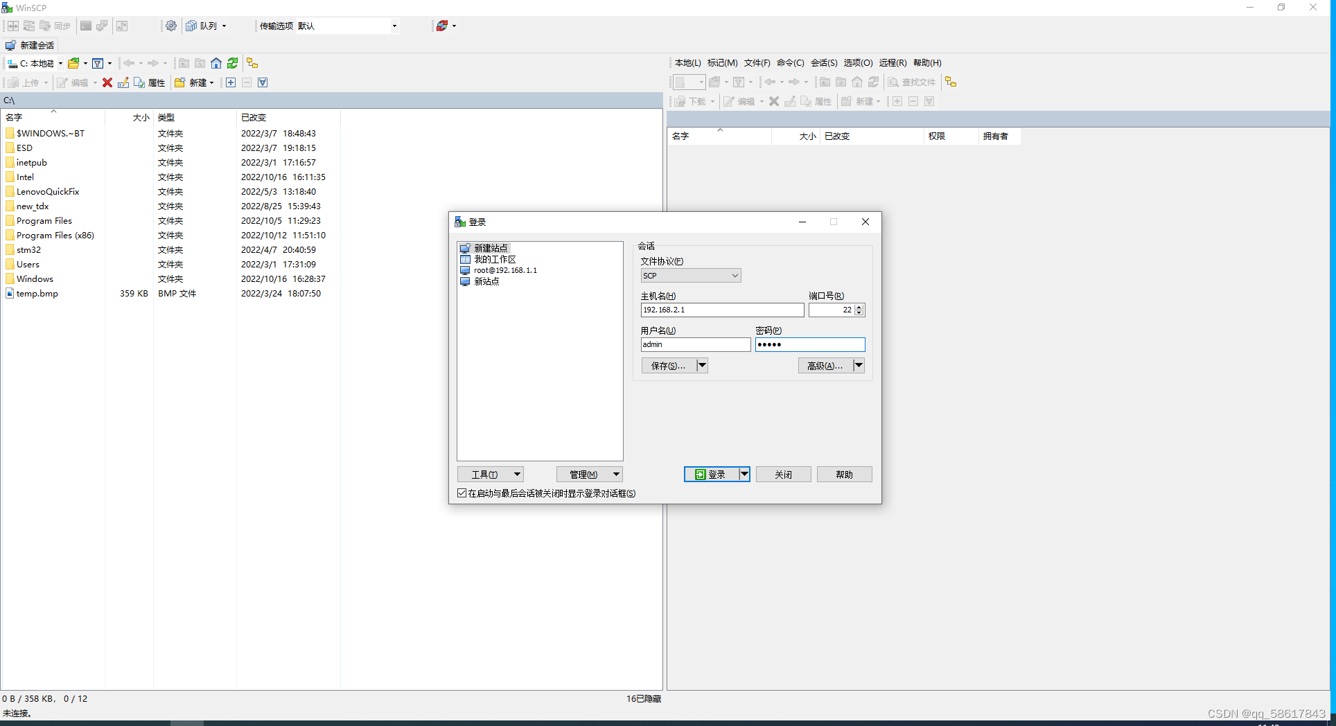Click the local parent directory icon
The image size is (1336, 726).
(x=184, y=63)
